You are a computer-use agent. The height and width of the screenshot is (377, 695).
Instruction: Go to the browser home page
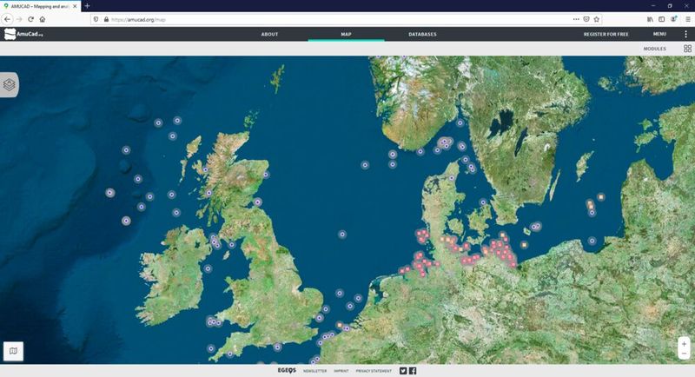(x=43, y=19)
